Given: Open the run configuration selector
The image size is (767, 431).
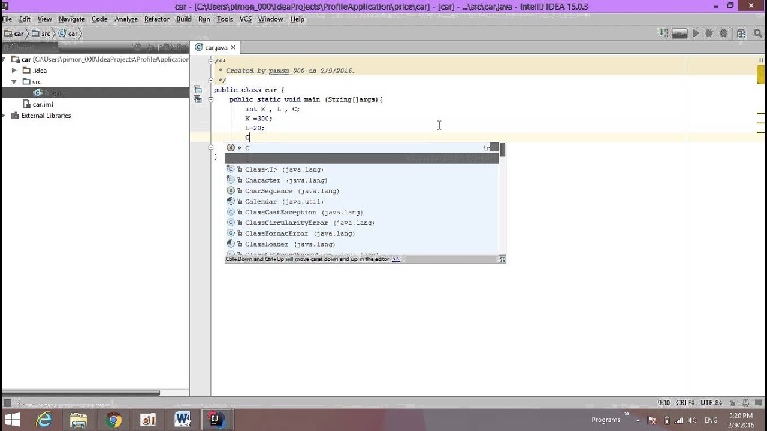Looking at the screenshot, I should pos(680,34).
